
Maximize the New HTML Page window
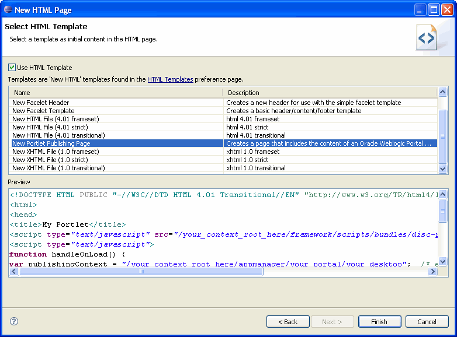click(x=434, y=10)
